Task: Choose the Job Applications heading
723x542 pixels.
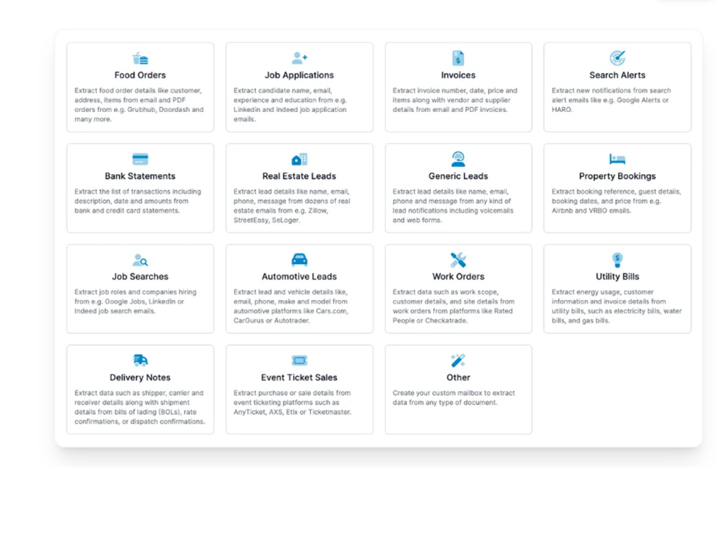Action: tap(299, 75)
